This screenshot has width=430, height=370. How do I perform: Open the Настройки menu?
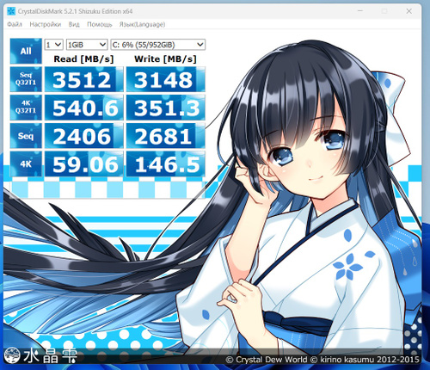(x=46, y=24)
